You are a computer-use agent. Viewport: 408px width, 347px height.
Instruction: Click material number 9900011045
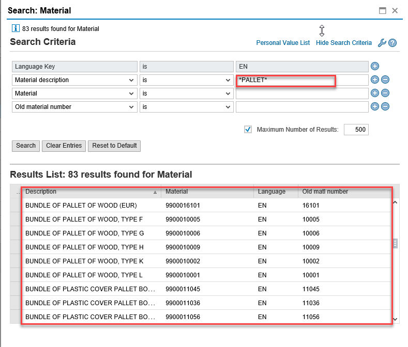pyautogui.click(x=183, y=289)
